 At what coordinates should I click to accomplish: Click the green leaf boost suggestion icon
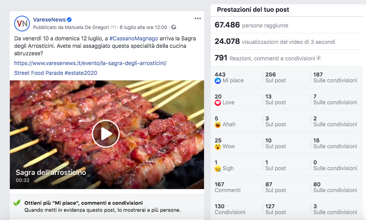(x=17, y=203)
